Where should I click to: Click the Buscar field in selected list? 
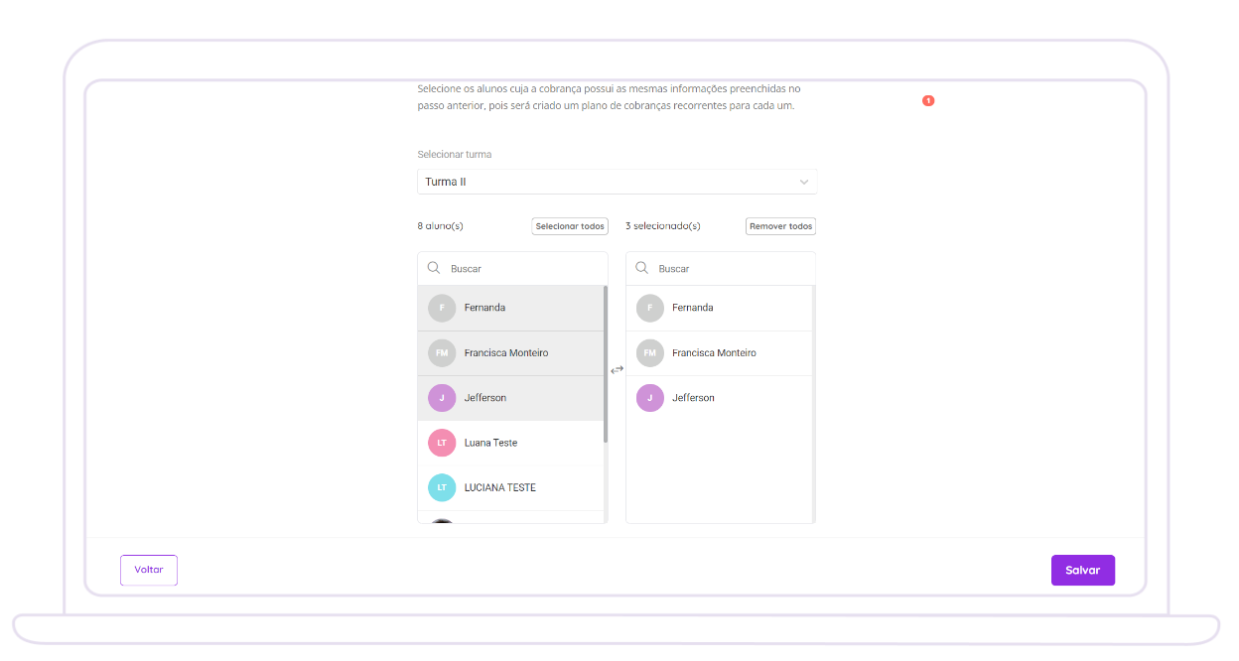(721, 269)
